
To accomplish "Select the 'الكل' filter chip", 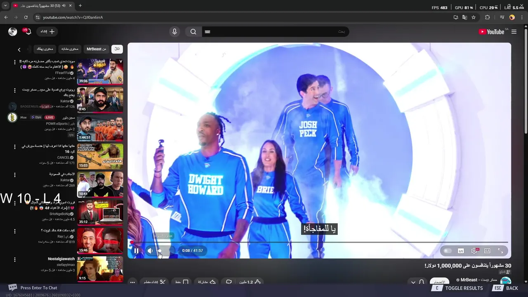I will pyautogui.click(x=117, y=49).
